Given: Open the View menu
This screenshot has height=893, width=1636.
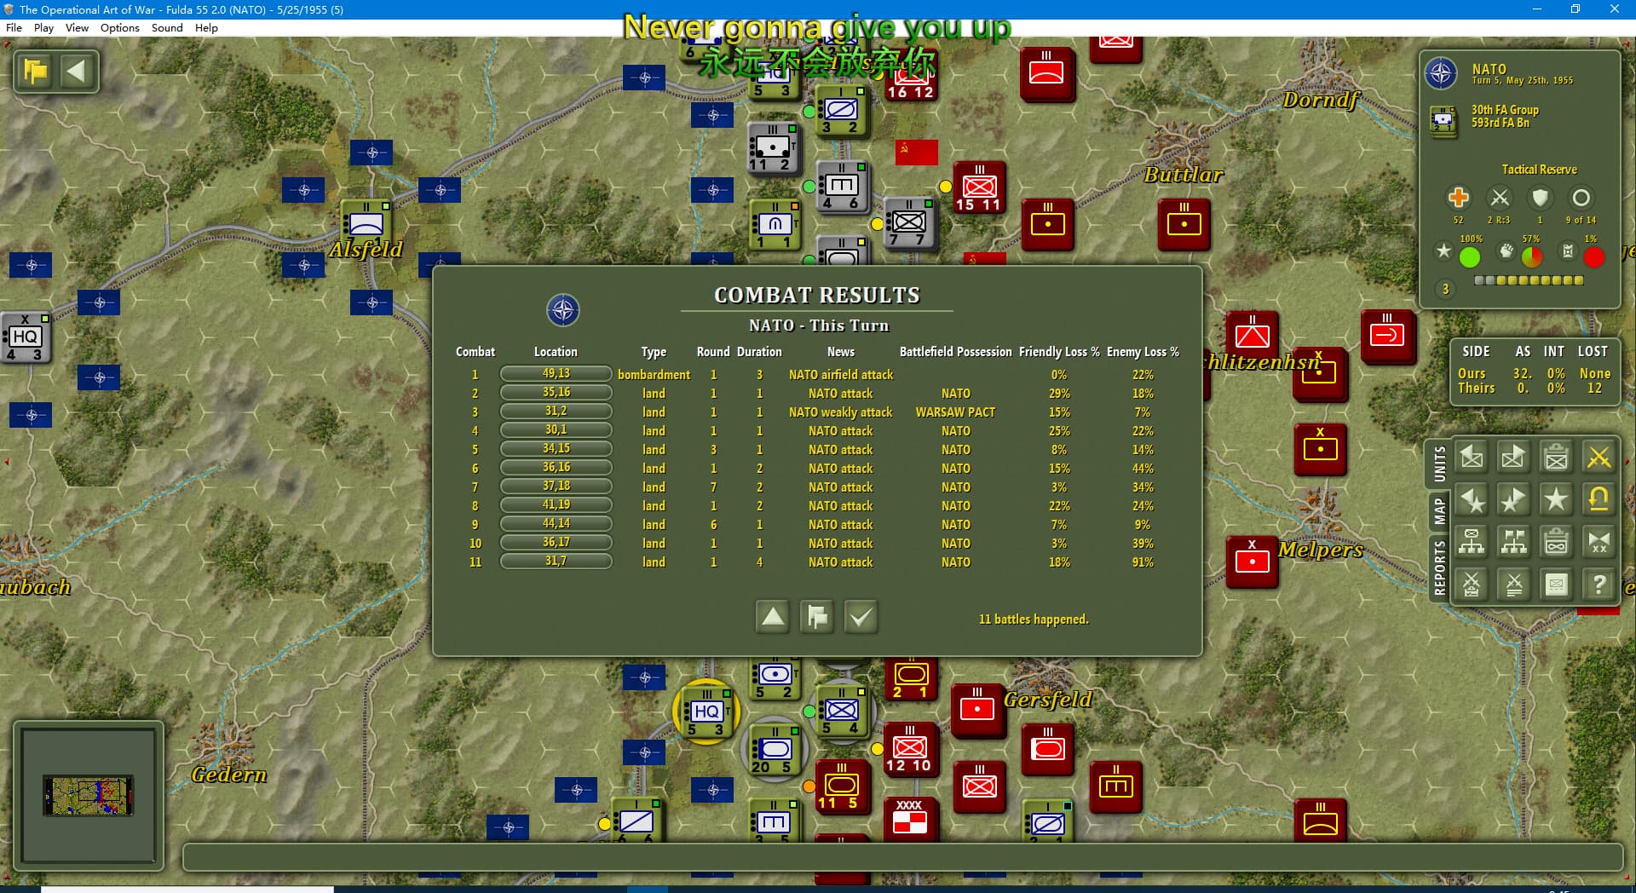Looking at the screenshot, I should tap(77, 27).
